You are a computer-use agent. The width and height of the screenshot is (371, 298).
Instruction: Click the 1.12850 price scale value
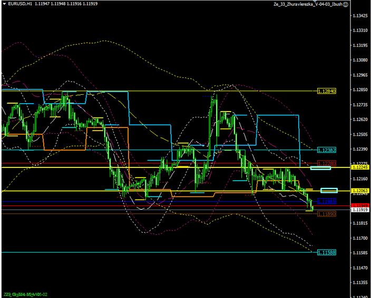point(360,90)
